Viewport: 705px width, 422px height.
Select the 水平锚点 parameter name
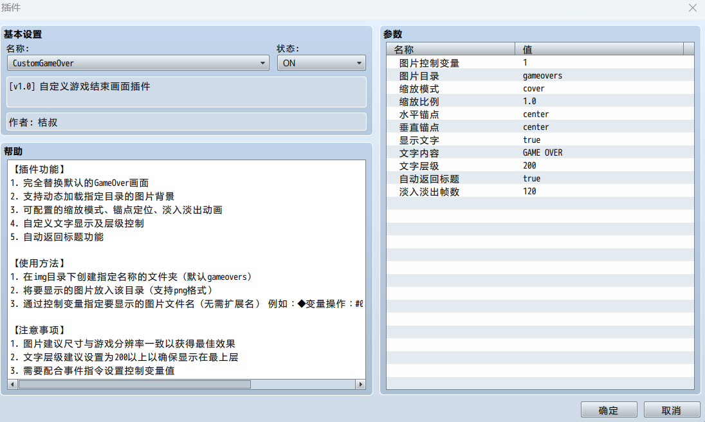click(419, 115)
